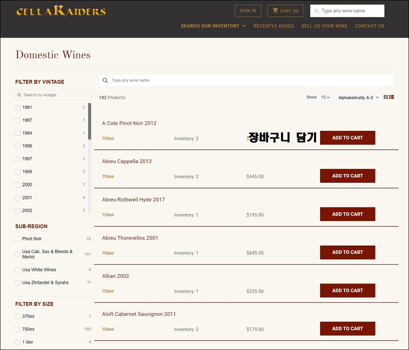Open Contact Us page
The height and width of the screenshot is (350, 409).
click(x=369, y=26)
